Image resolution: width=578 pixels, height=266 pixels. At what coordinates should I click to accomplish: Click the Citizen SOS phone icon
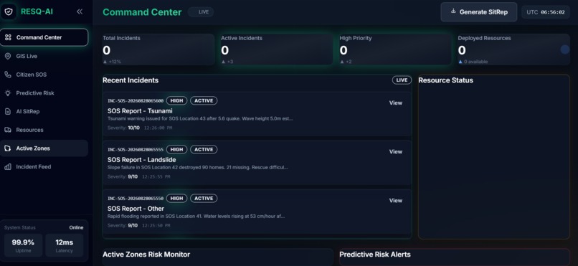(8, 75)
